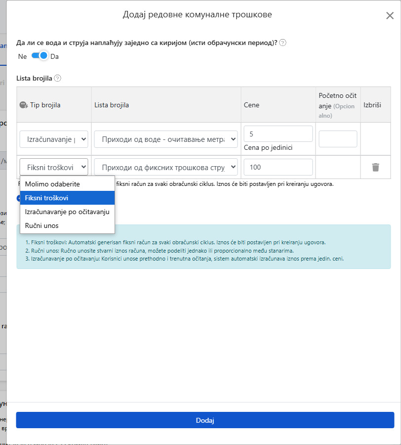This screenshot has height=445, width=401.
Task: Toggle the Ne/Da billing switch
Action: [40, 55]
